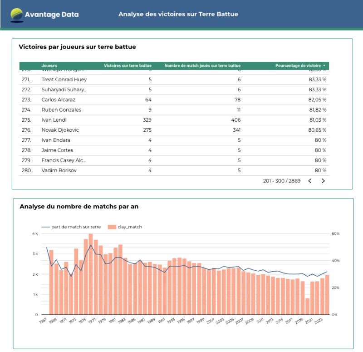Click the Avantage Data tennis ball logo
Screen dimensions: 363x352
pos(16,15)
